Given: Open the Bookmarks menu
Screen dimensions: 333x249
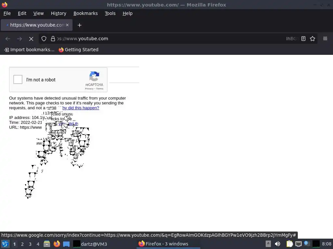Looking at the screenshot, I should 86,13.
